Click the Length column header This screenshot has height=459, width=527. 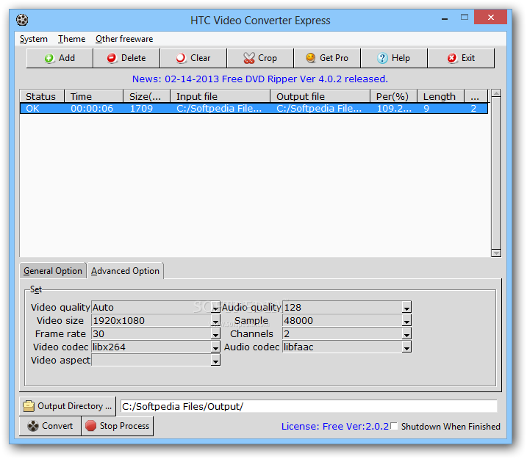coord(440,96)
